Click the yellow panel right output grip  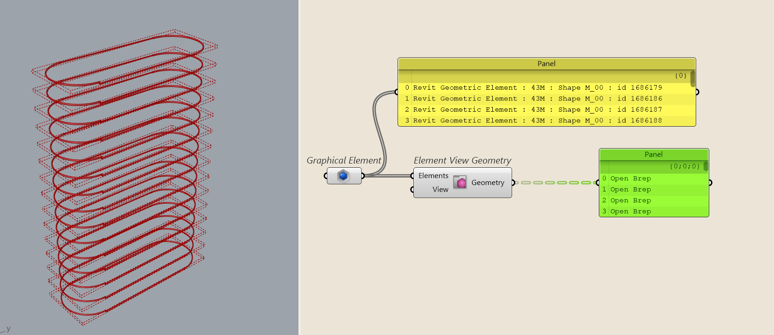697,92
